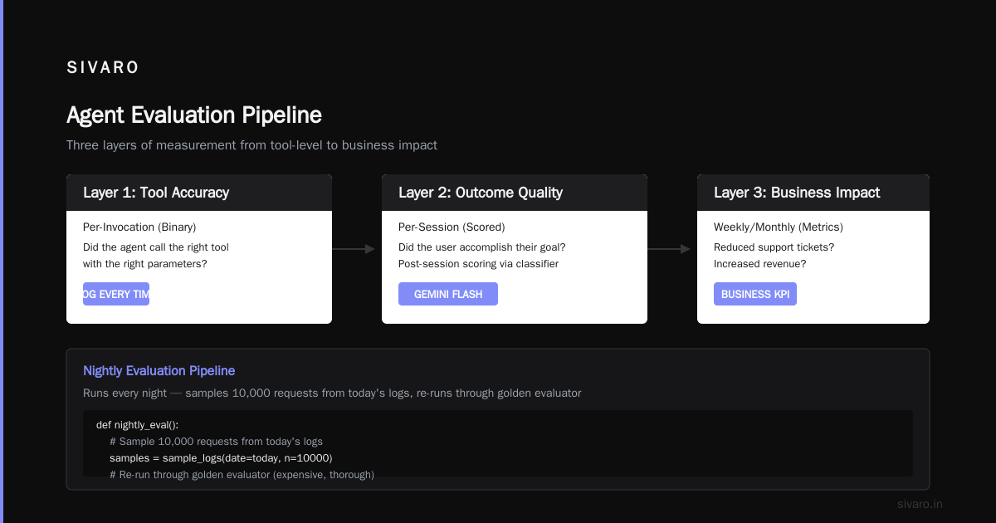The image size is (996, 523).
Task: Click Per-Session (Scored) label
Action: coord(452,227)
